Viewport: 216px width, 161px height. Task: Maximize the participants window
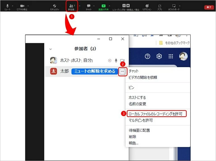tap(111, 39)
